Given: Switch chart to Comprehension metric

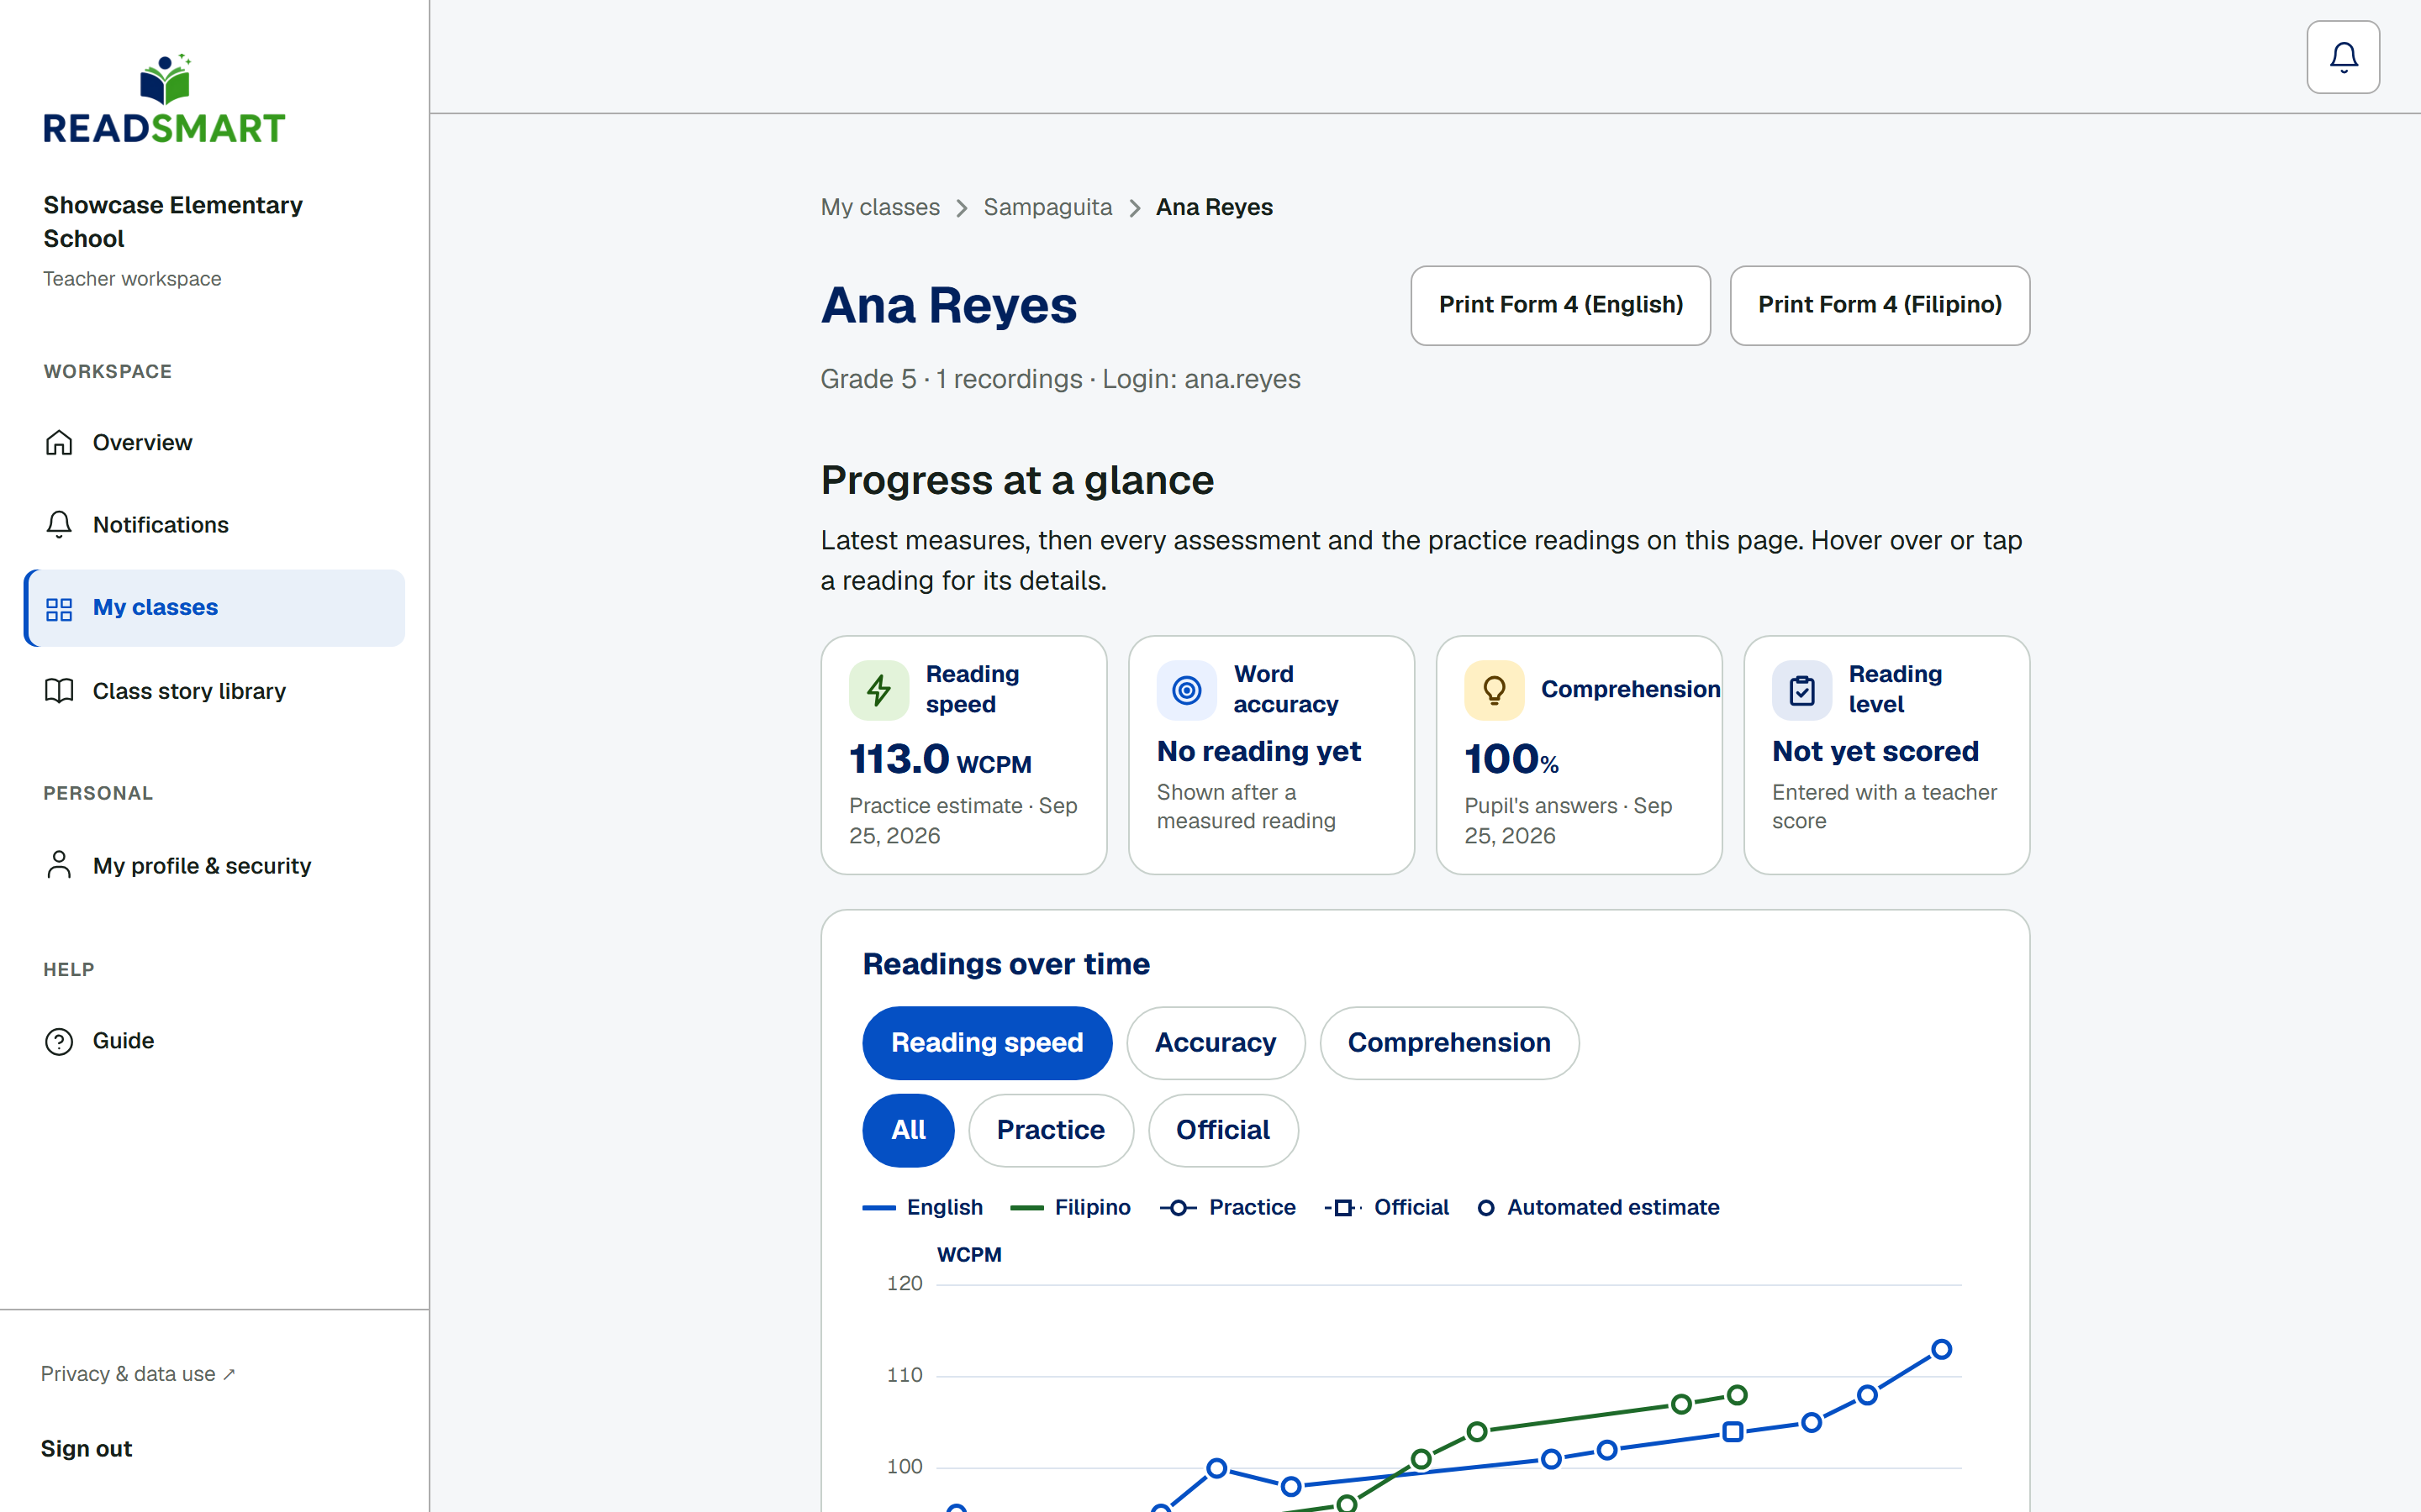Looking at the screenshot, I should [x=1448, y=1042].
